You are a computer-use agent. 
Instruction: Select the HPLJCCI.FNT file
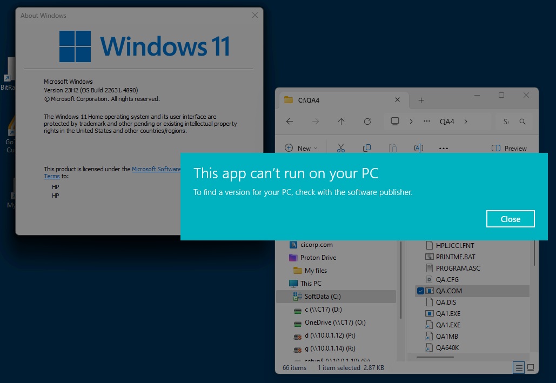455,245
